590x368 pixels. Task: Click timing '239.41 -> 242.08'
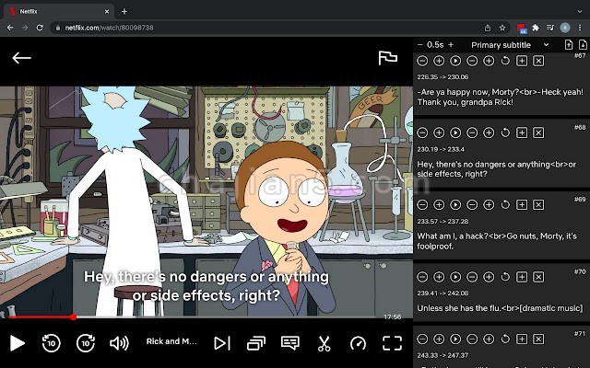442,293
